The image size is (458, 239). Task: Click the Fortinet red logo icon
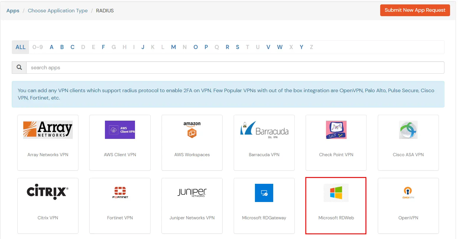tap(120, 192)
